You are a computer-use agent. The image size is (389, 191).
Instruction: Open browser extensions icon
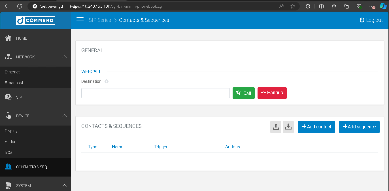click(308, 6)
